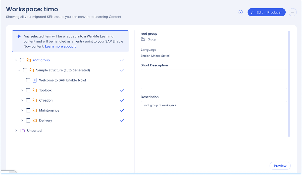
Task: Click the Welcome to SAP Enable Now document icon
Action: pyautogui.click(x=35, y=80)
